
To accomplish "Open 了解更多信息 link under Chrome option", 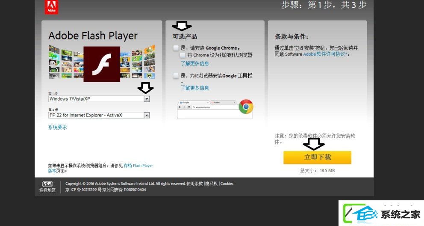I will (195, 64).
